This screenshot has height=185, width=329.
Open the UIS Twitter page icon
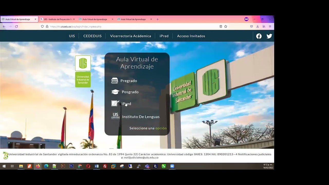269,36
